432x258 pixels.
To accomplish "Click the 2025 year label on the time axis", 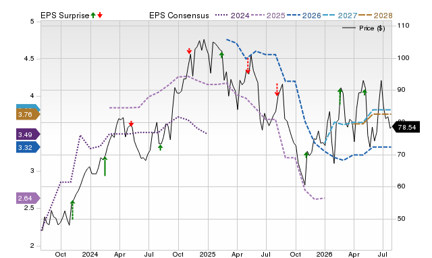I will pyautogui.click(x=207, y=254).
